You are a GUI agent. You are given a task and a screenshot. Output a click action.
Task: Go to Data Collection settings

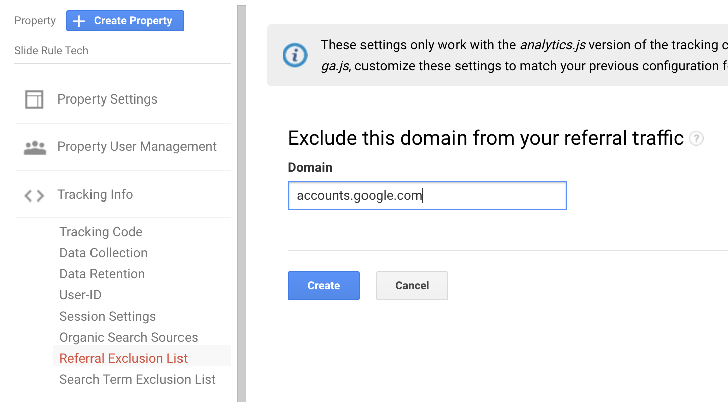[103, 253]
